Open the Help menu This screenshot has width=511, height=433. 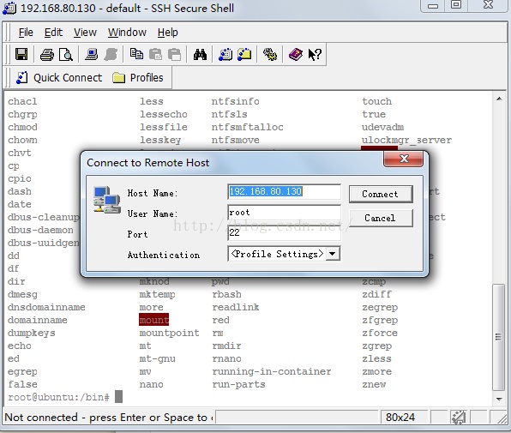(x=168, y=33)
